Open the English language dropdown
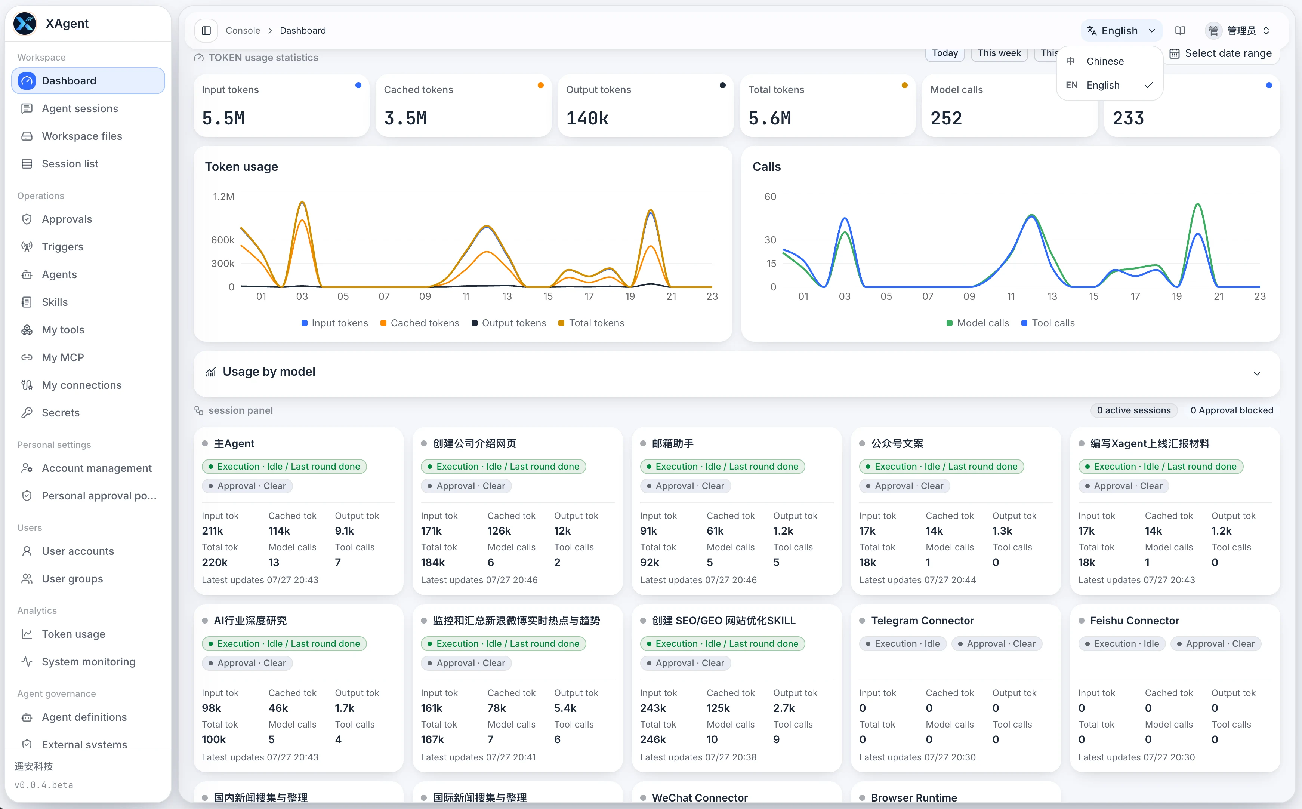This screenshot has height=809, width=1302. [1121, 31]
